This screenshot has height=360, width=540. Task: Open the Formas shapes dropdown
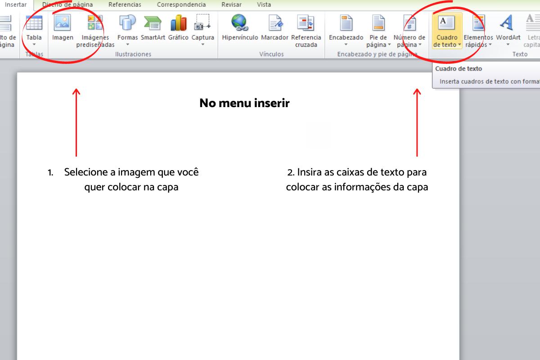127,44
